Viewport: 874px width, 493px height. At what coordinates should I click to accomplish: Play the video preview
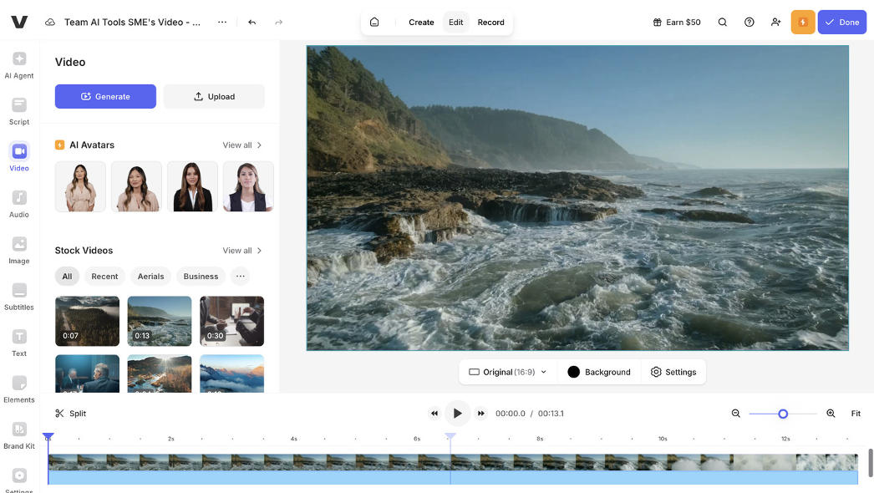458,414
